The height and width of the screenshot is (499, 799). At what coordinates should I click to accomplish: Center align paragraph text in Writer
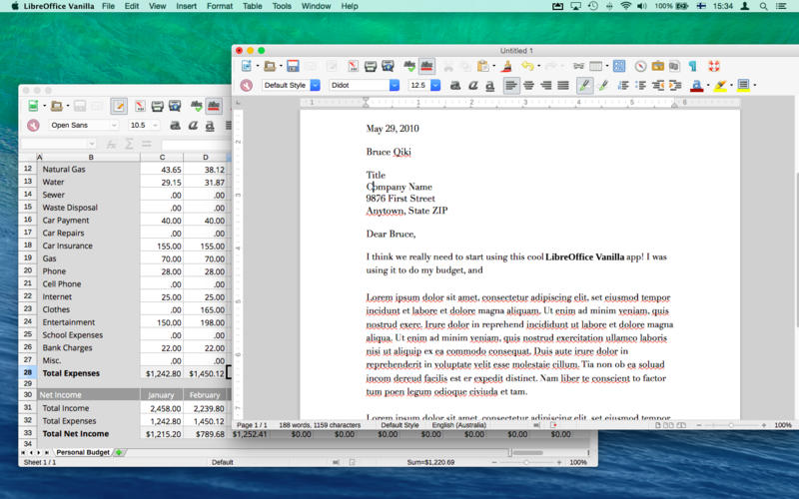point(528,86)
